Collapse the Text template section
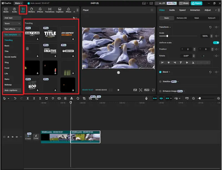222x170 pixels. click(x=12, y=35)
